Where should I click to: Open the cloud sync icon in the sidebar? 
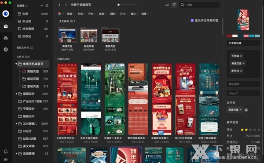(x=6, y=38)
